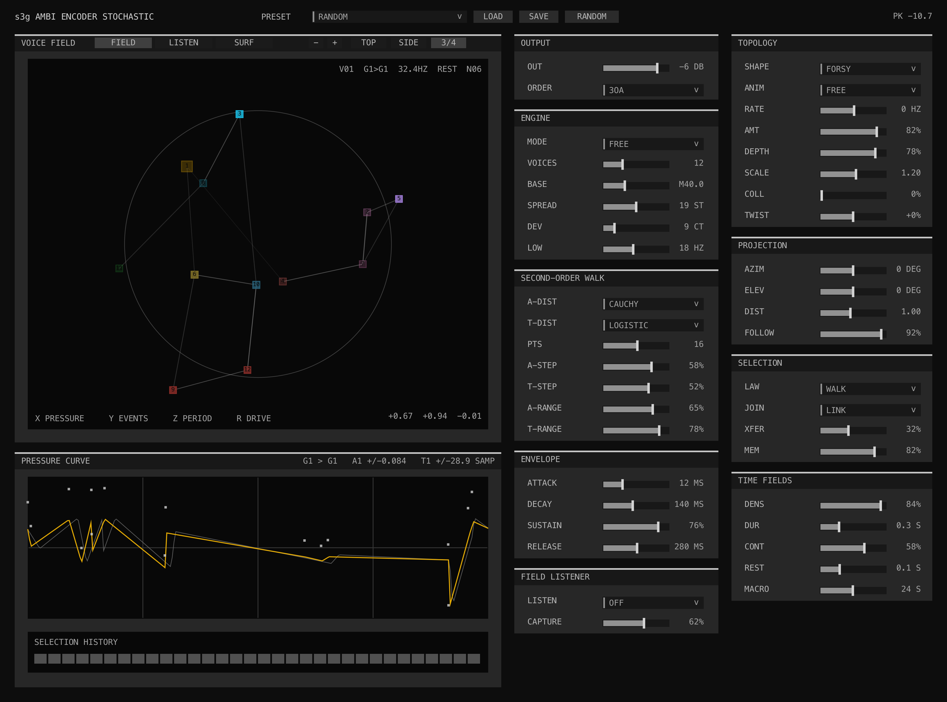
Task: Adjust the XFER selection slider
Action: (853, 430)
